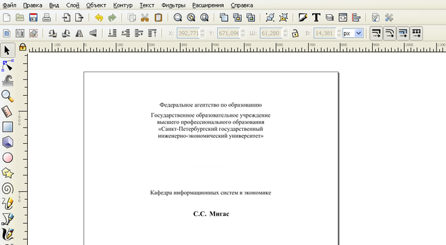Viewport: 446px width, 245px height.
Task: Cut selection with scissors icon
Action: (145, 18)
